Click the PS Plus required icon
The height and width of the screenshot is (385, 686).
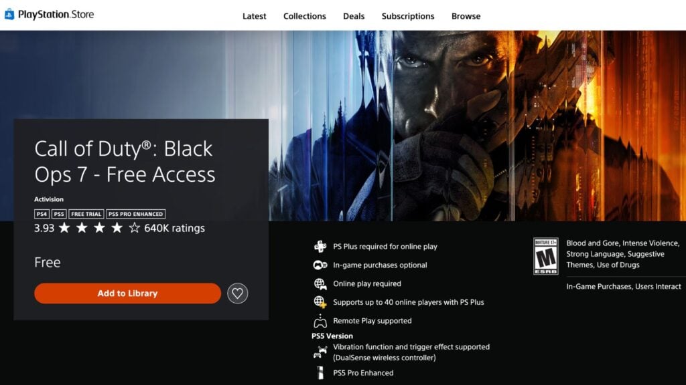(320, 247)
